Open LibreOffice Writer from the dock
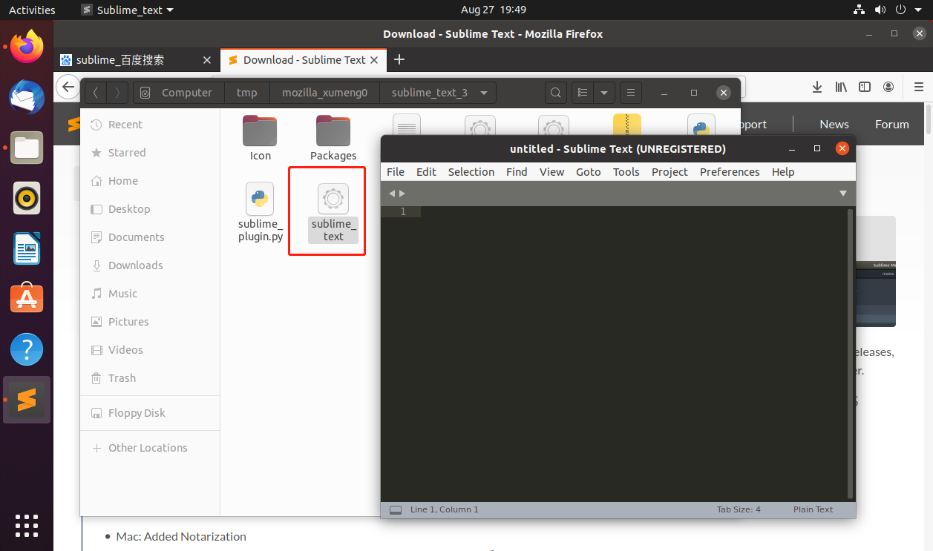The height and width of the screenshot is (551, 933). (27, 248)
